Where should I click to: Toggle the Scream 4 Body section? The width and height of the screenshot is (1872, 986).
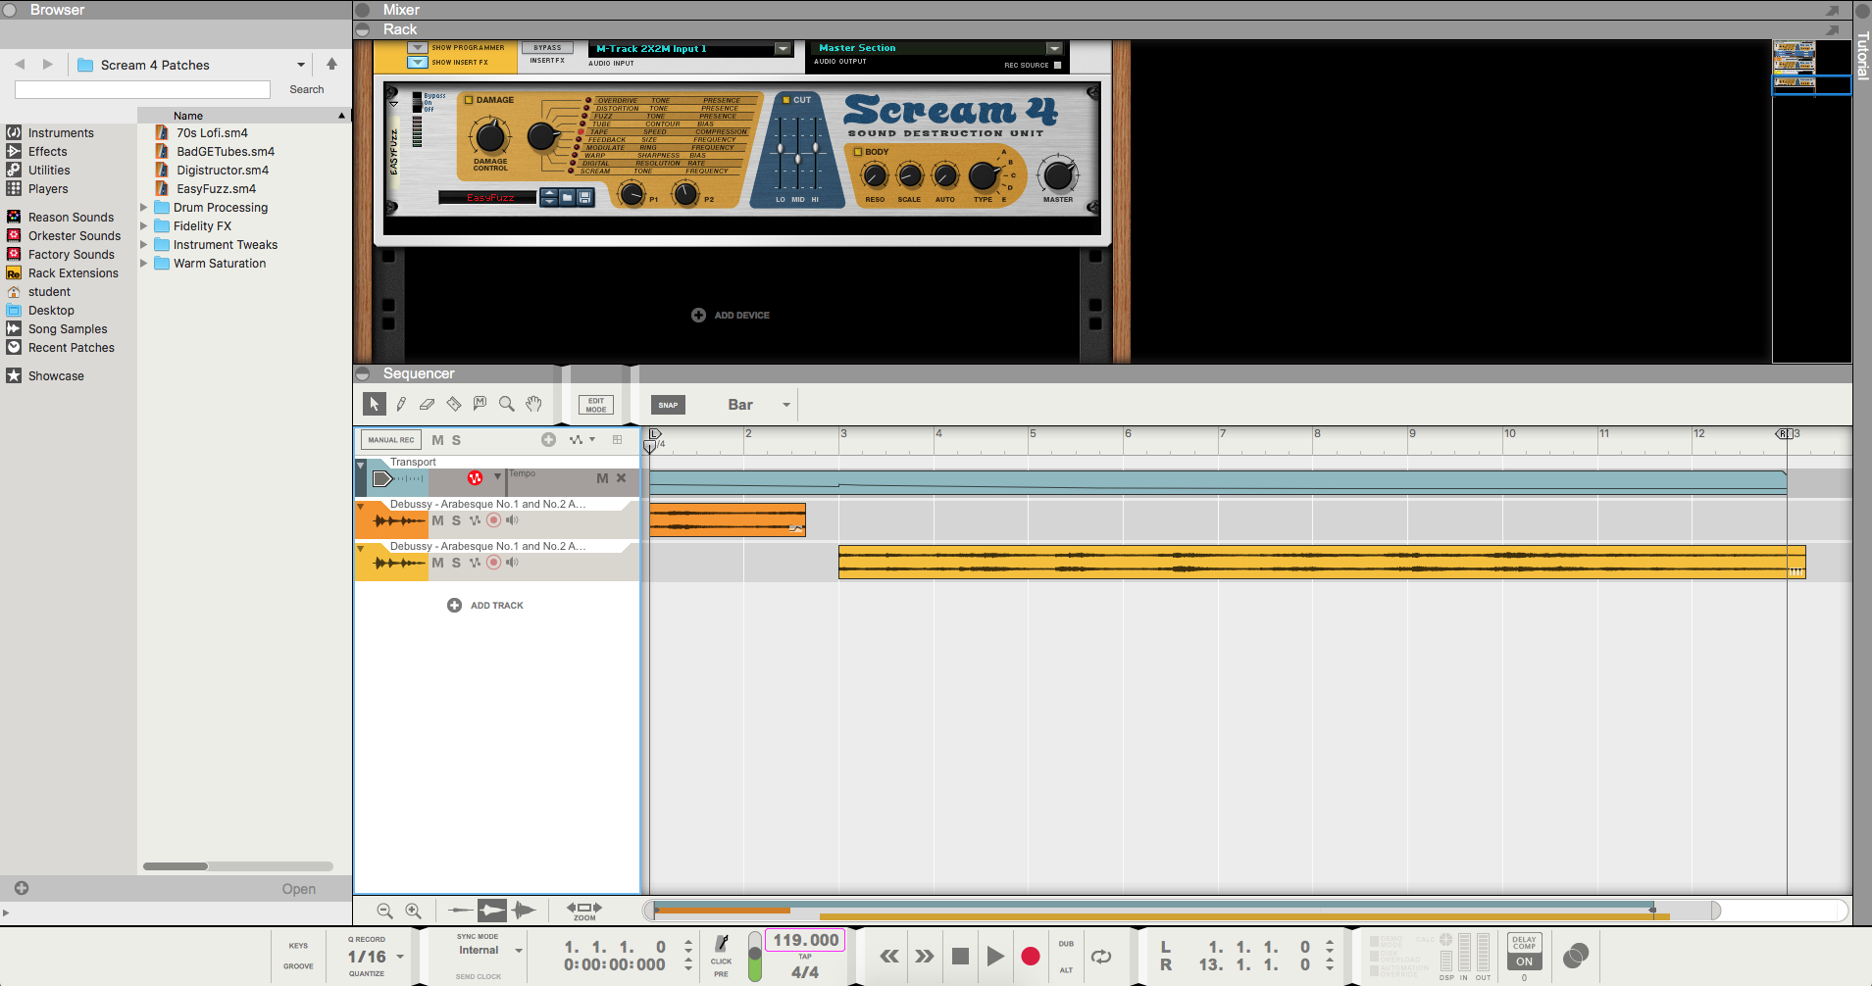tap(858, 152)
